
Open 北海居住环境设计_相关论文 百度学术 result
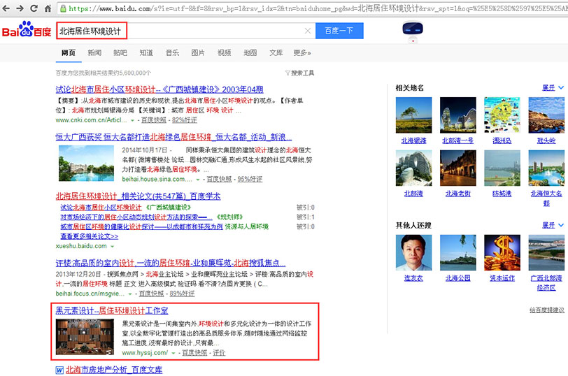click(x=138, y=196)
